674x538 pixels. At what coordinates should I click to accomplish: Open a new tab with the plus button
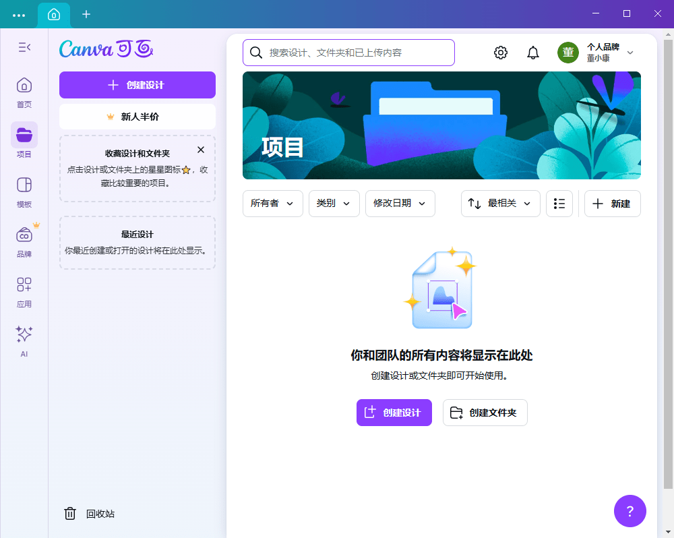86,14
